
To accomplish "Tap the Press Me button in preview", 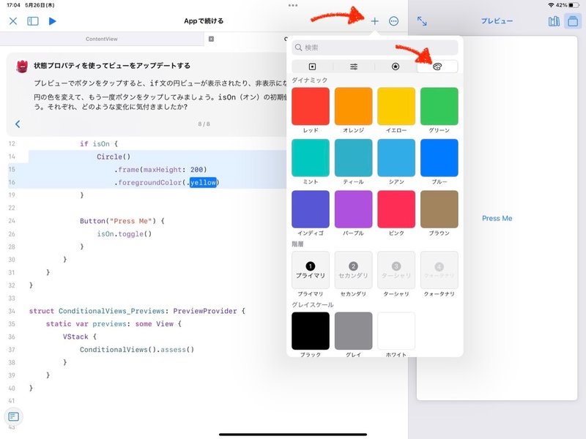I will (497, 218).
